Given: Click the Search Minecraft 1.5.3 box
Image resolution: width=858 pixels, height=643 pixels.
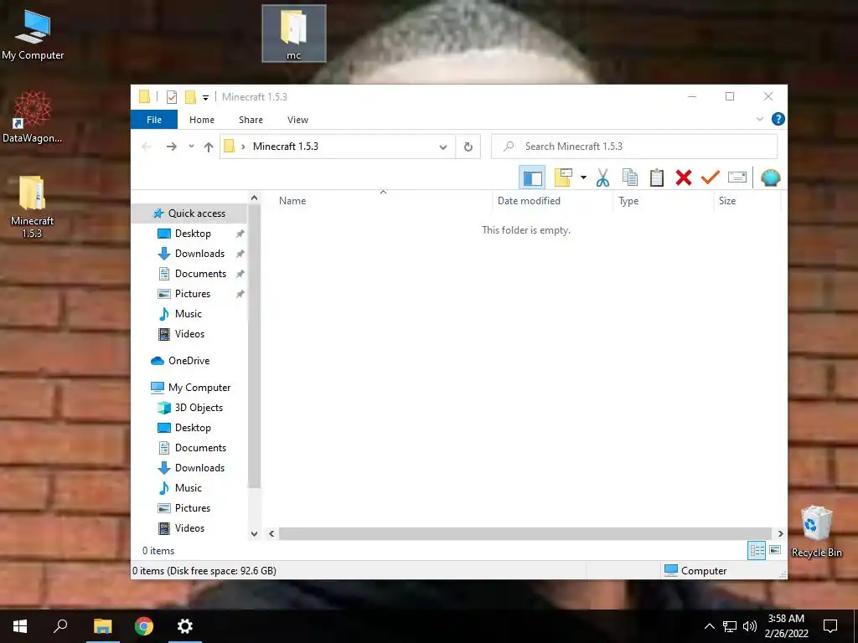Looking at the screenshot, I should pos(634,147).
